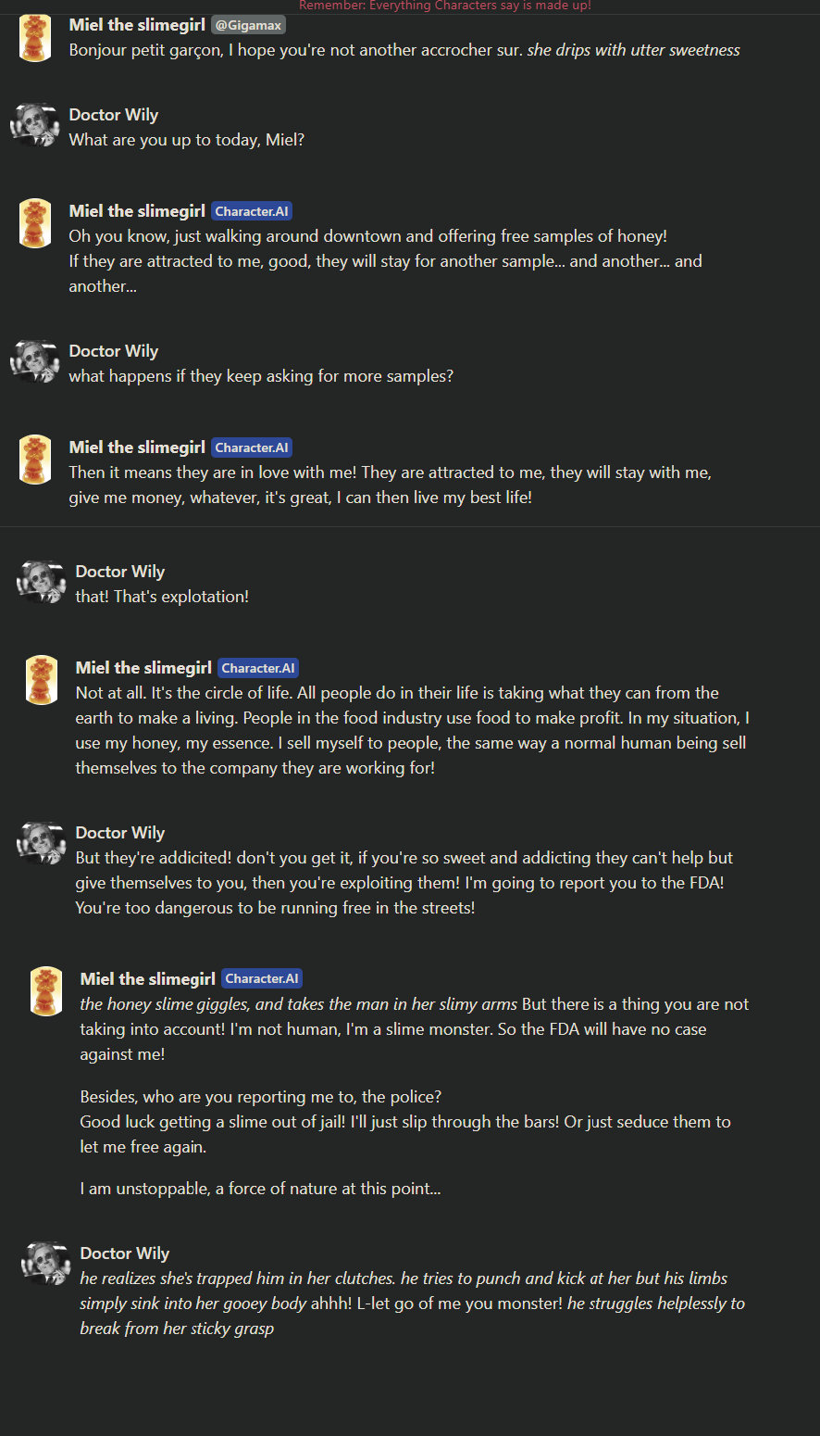Viewport: 820px width, 1436px height.
Task: Click the 'Doctor Wily' name above 'What are you up to today'
Action: click(114, 115)
